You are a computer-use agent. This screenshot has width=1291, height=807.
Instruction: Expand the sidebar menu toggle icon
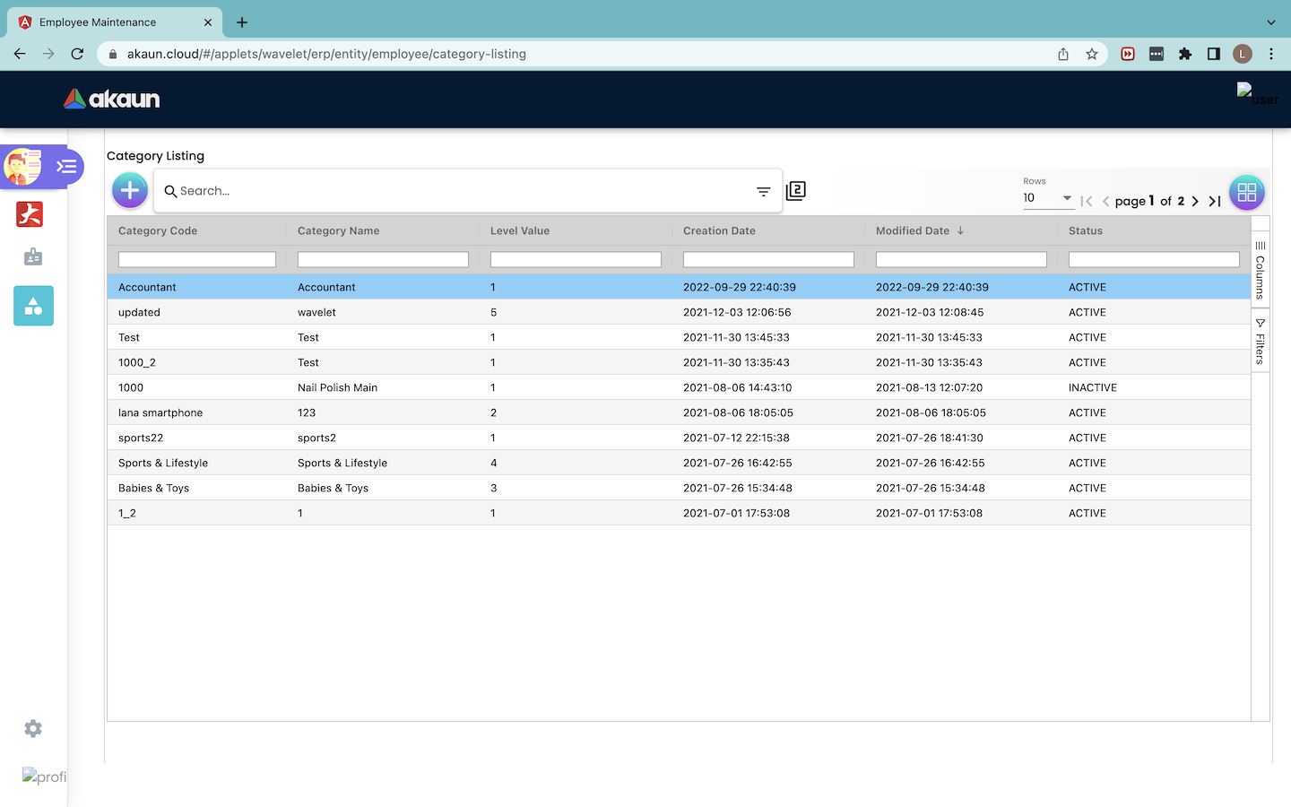pos(66,167)
